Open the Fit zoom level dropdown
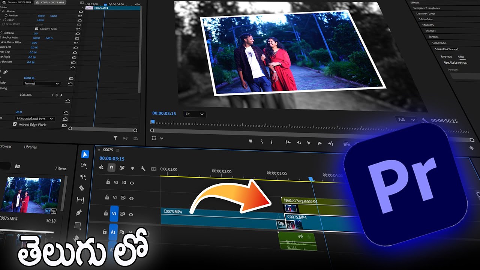 pyautogui.click(x=194, y=114)
